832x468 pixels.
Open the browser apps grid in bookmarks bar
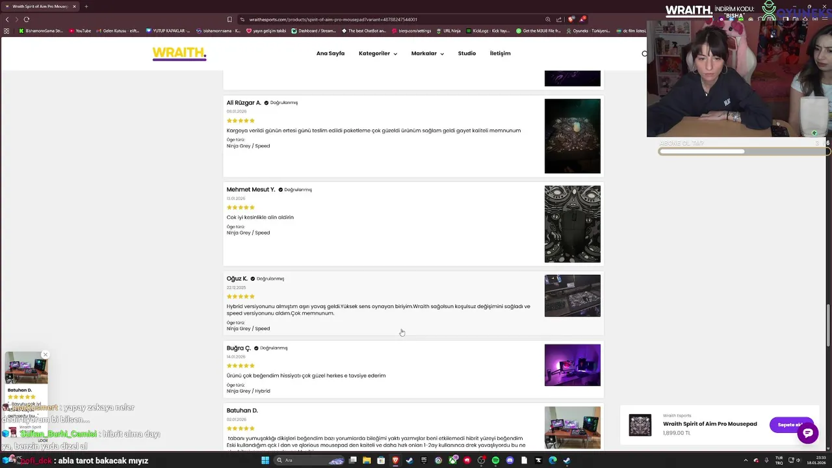[x=6, y=31]
